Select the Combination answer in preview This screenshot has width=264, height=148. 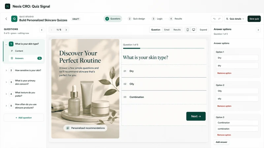164,97
